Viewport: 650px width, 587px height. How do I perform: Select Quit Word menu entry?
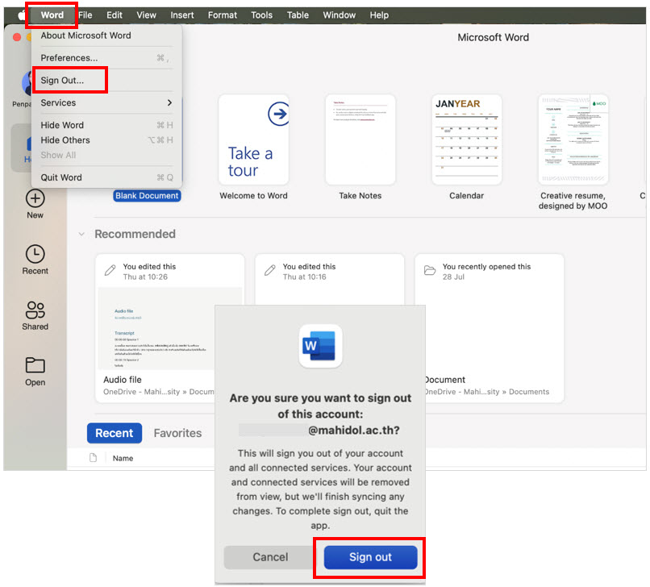point(61,177)
